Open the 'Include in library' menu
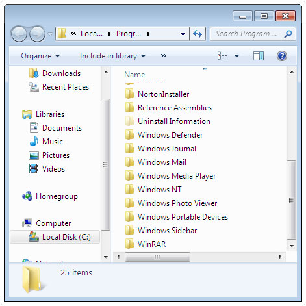 pyautogui.click(x=112, y=56)
